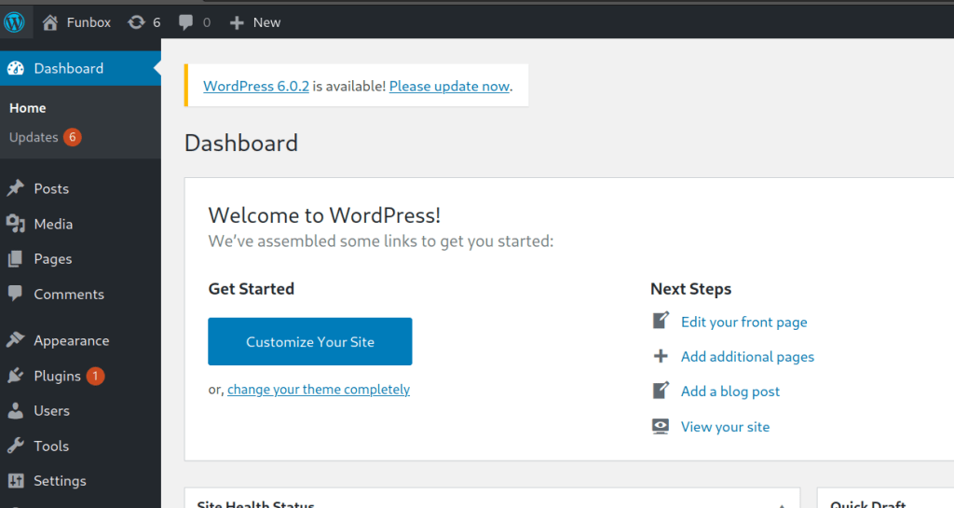Viewport: 954px width, 508px height.
Task: Open the New content dropdown
Action: 255,21
